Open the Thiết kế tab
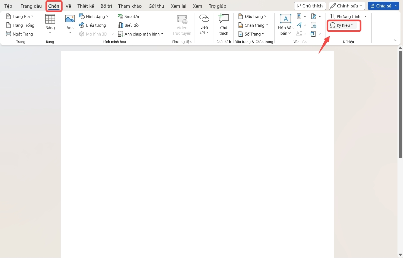Viewport: 403px width, 258px height. [86, 6]
